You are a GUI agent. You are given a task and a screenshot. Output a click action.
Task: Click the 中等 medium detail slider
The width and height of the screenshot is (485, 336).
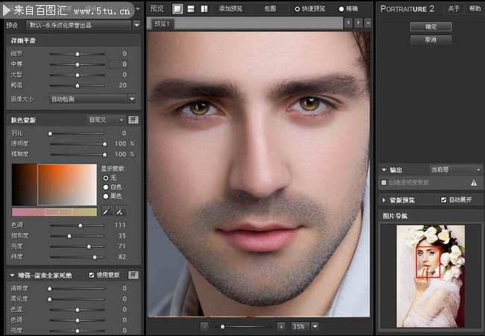[78, 64]
